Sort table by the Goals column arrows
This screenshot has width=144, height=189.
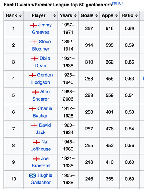96,16
